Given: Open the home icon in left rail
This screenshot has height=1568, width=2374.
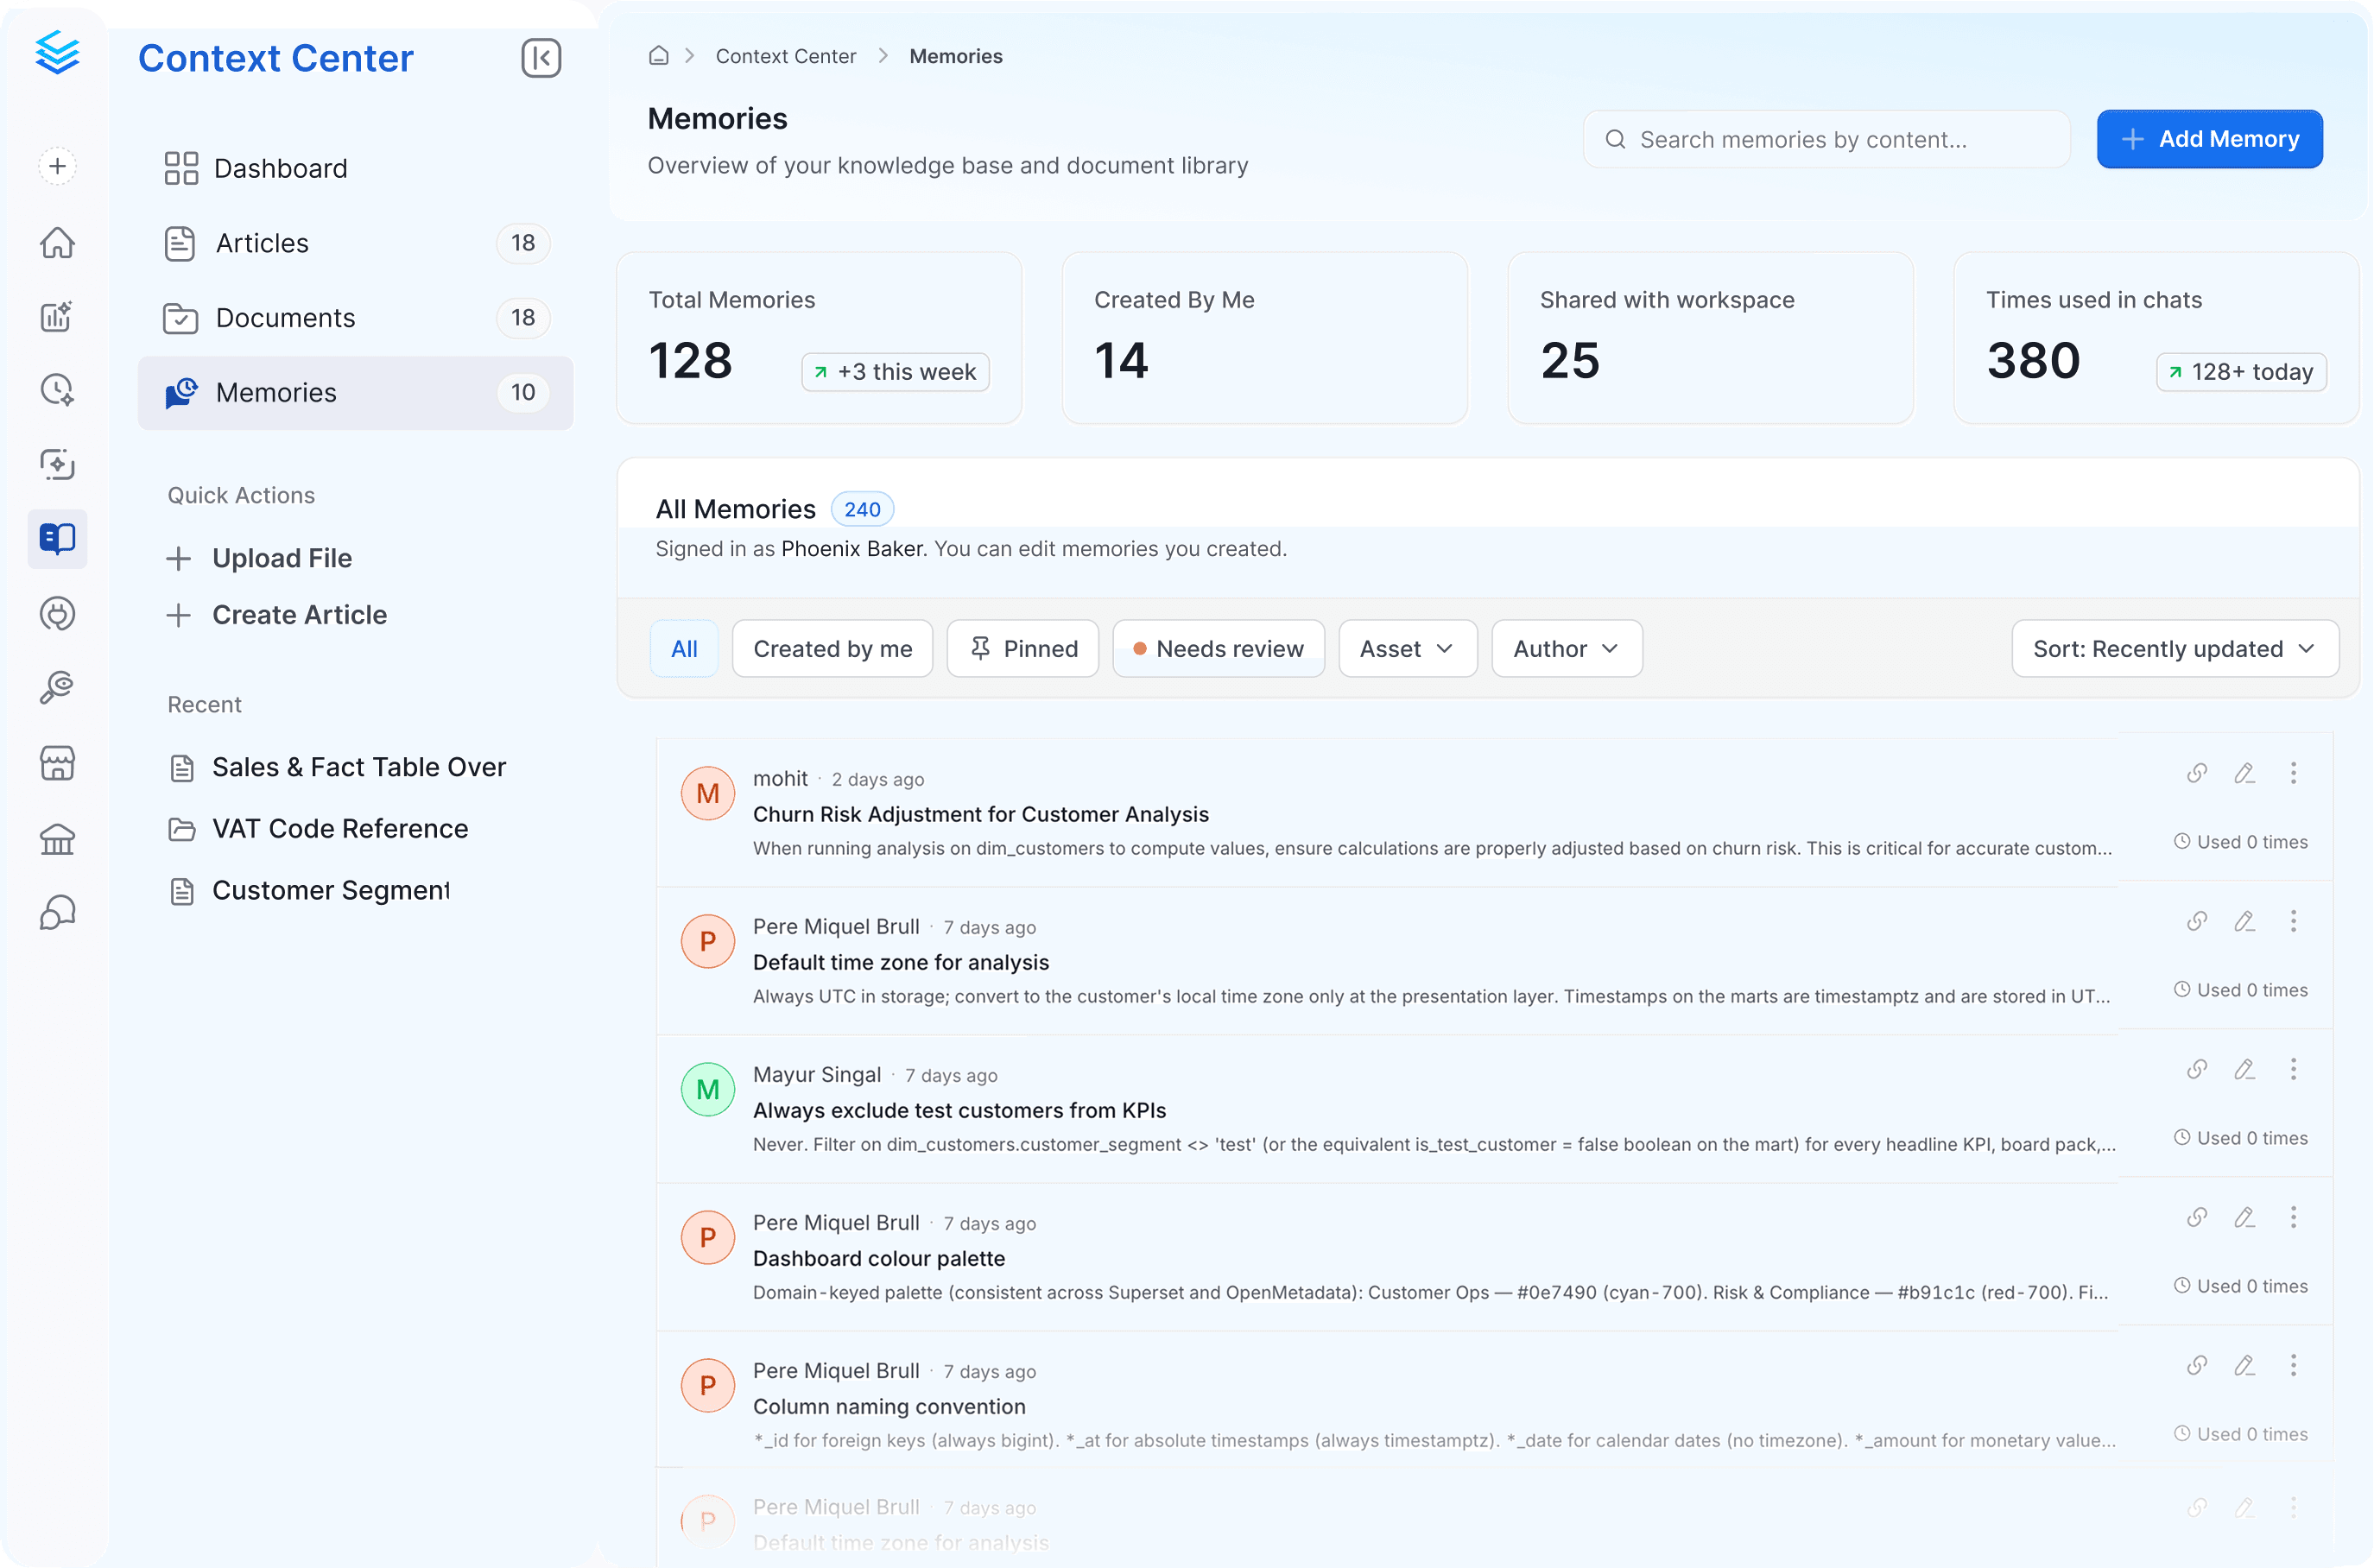Looking at the screenshot, I should tap(57, 242).
